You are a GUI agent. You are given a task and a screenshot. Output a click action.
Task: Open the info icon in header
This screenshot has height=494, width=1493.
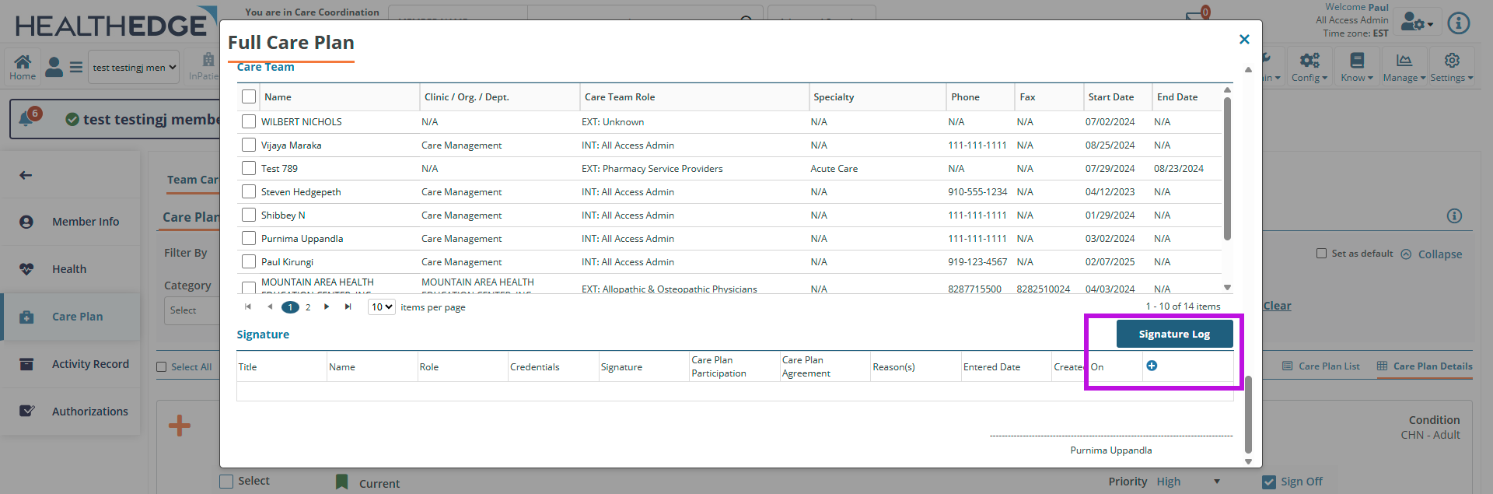pyautogui.click(x=1458, y=23)
